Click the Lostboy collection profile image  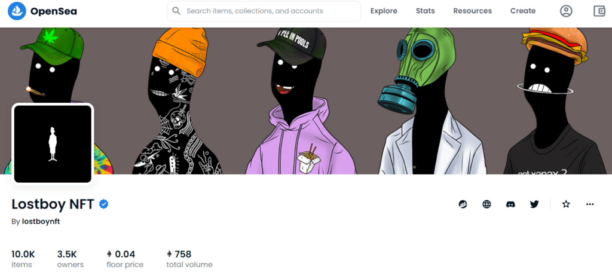coord(53,143)
